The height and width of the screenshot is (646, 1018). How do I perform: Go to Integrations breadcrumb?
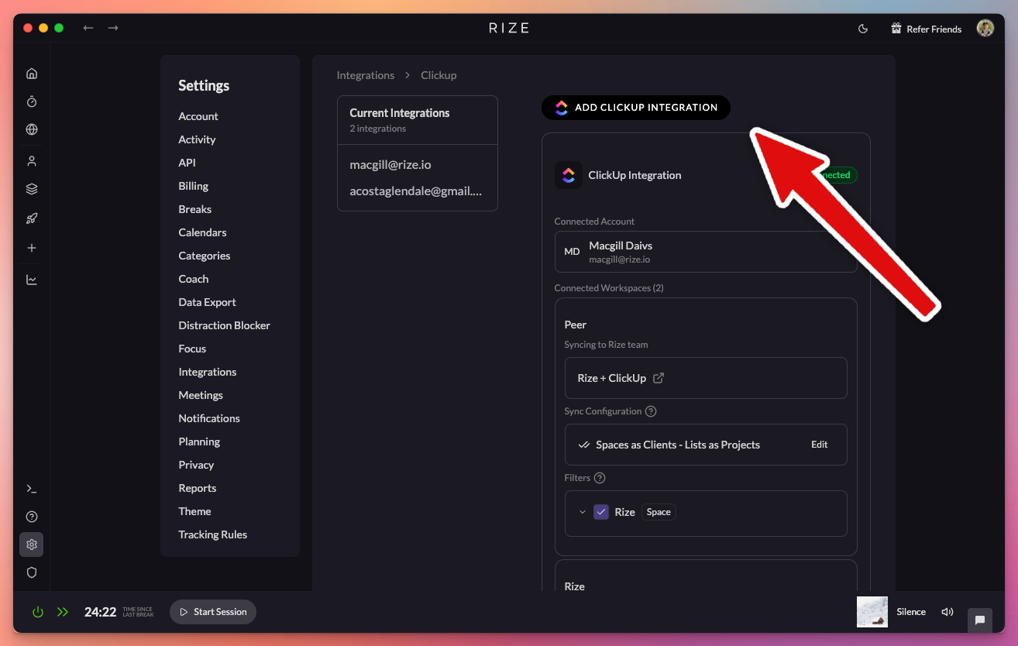(365, 75)
